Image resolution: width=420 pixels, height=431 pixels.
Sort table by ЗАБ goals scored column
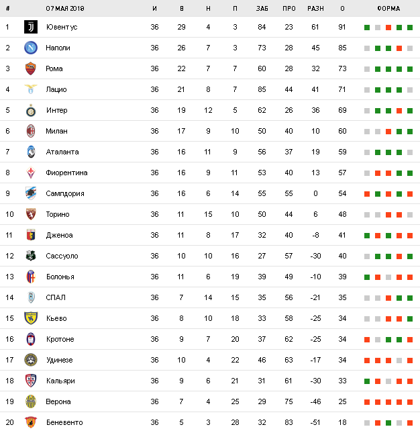tap(262, 9)
